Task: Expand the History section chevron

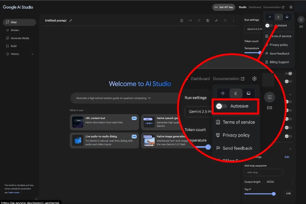Action: (x=32, y=54)
